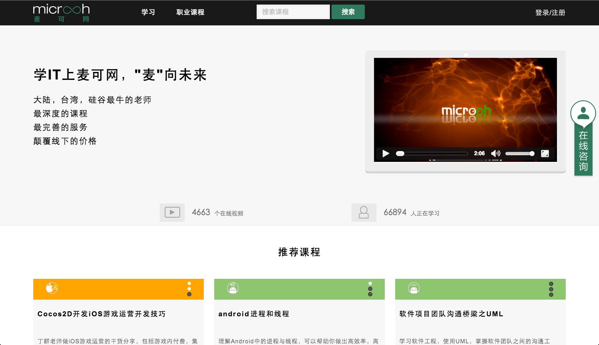The width and height of the screenshot is (599, 345).
Task: Click the 4663 online videos count
Action: [x=201, y=212]
